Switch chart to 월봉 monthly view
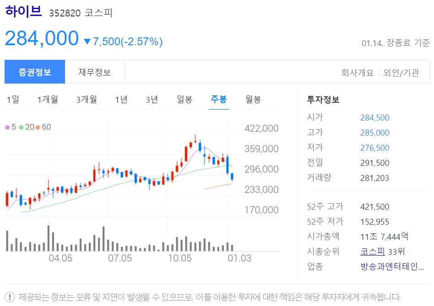Image resolution: width=434 pixels, height=306 pixels. (253, 99)
